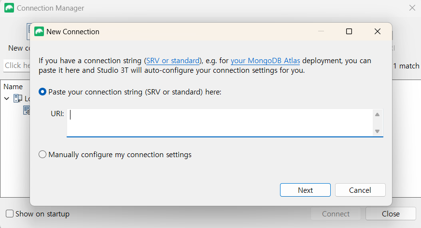This screenshot has height=228, width=421.
Task: Close the New Connection dialog with X
Action: tap(378, 31)
